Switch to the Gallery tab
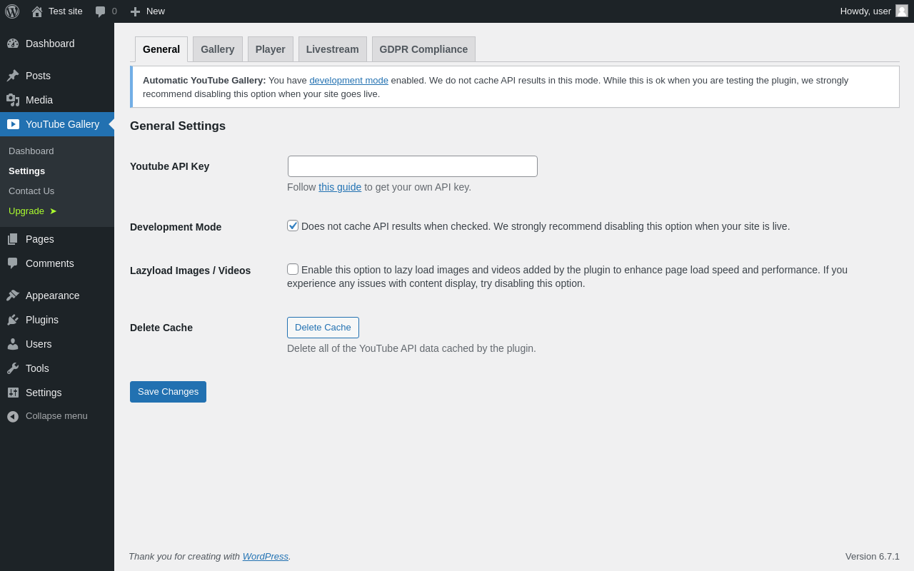 coord(218,49)
